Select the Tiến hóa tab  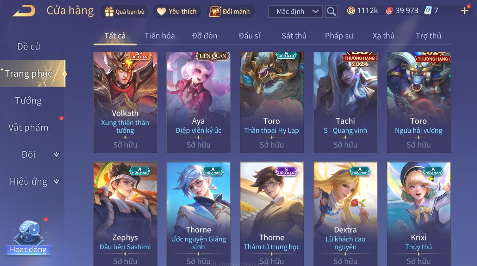160,36
